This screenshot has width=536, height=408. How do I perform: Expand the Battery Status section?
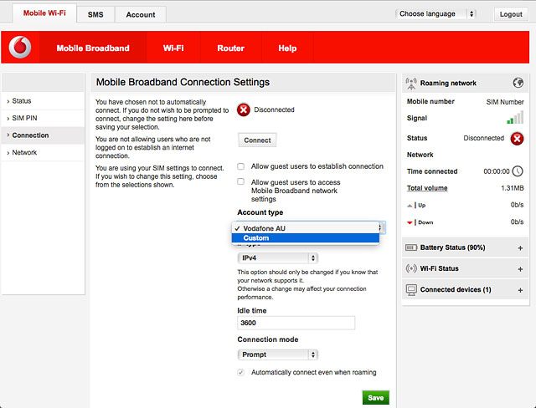point(520,248)
